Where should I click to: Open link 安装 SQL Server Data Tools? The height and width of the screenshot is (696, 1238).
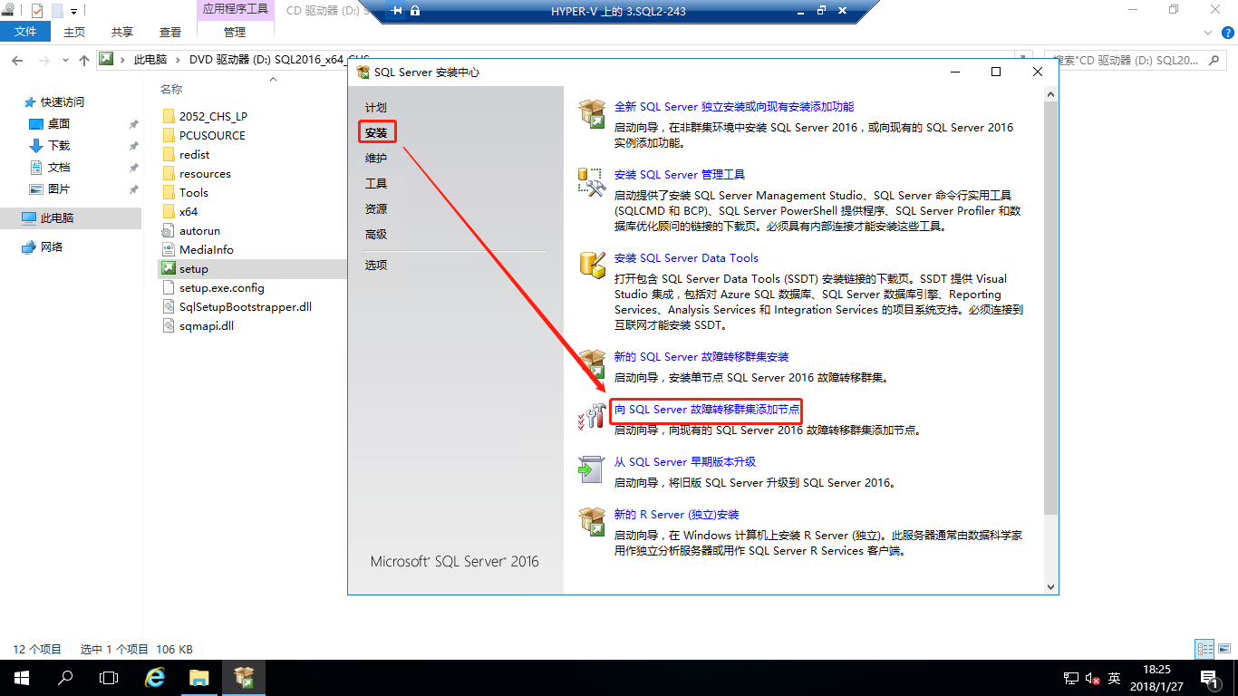(687, 258)
